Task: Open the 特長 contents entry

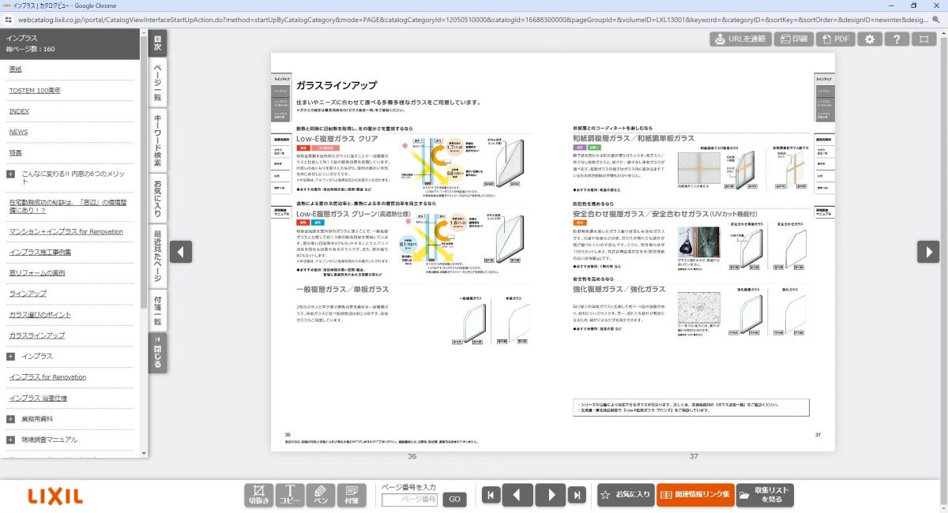Action: point(16,152)
